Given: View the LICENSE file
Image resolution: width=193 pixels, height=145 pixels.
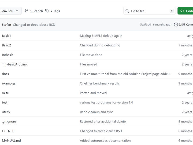Looking at the screenshot, I should [x=8, y=131].
